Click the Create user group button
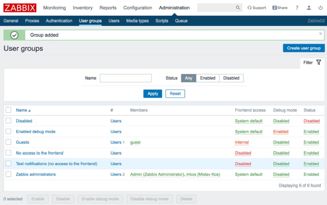This screenshot has height=205, width=327. 304,48
